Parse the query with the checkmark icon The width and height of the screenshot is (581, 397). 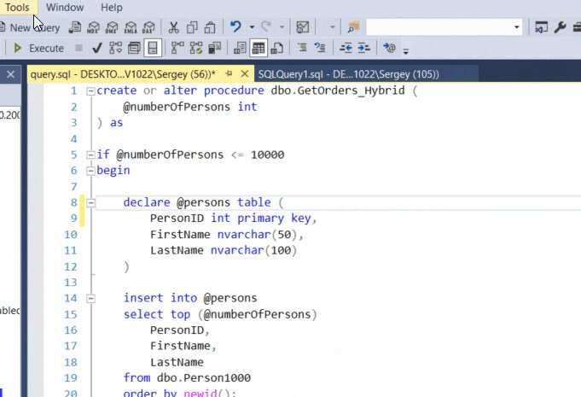tap(97, 48)
